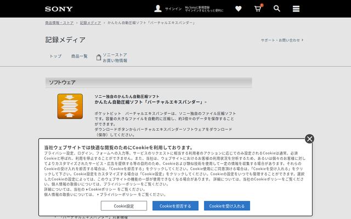
Task: Open the Cookieポリシー link in banner
Action: click(102, 189)
